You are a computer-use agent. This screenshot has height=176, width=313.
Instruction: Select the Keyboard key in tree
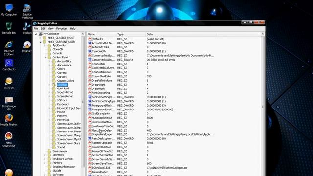(63, 104)
